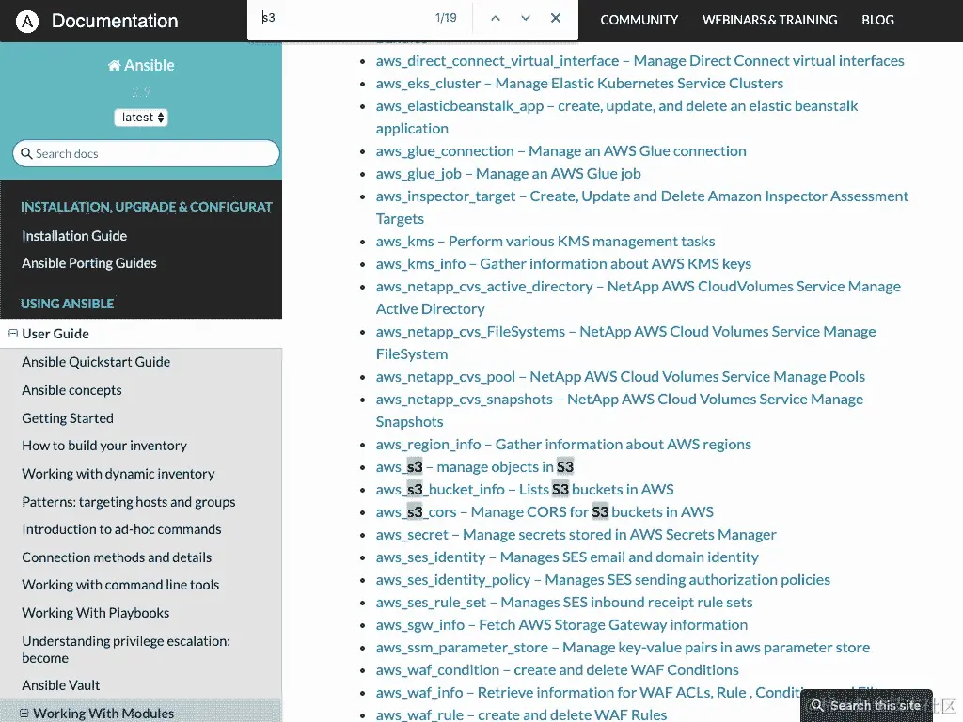Screen dimensions: 963x722
Task: Open How to build your inventory
Action: click(x=104, y=446)
